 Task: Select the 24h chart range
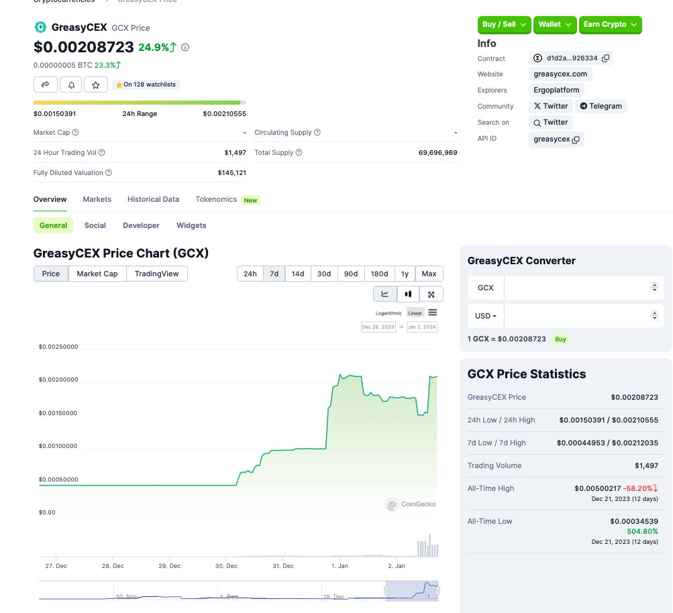(250, 274)
